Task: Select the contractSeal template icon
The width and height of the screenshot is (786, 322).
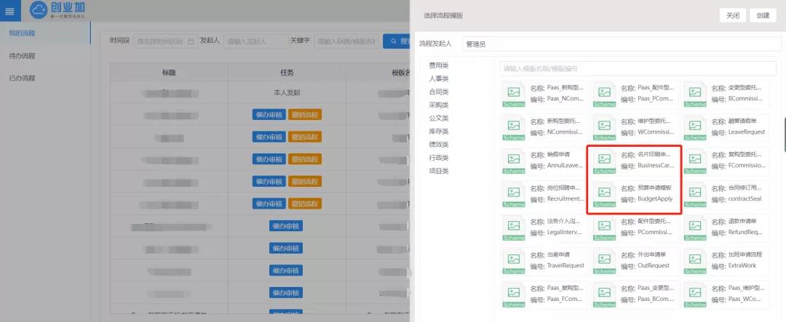Action: tap(696, 194)
